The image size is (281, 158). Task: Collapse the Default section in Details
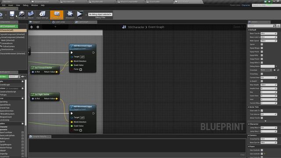[249, 30]
